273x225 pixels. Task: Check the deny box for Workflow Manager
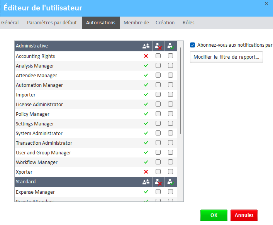tap(158, 162)
